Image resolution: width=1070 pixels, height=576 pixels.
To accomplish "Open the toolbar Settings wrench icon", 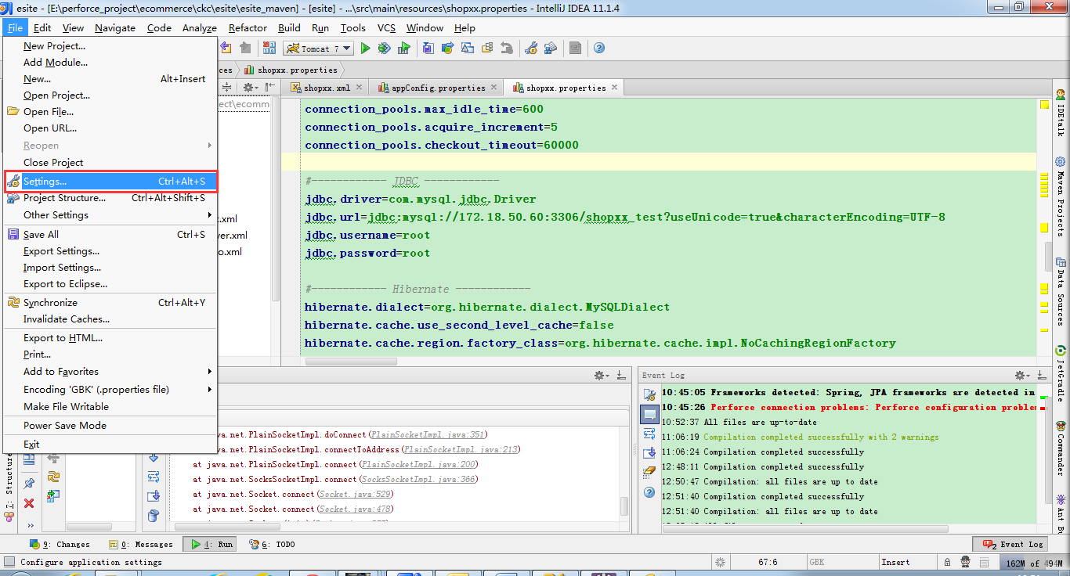I will coord(530,49).
